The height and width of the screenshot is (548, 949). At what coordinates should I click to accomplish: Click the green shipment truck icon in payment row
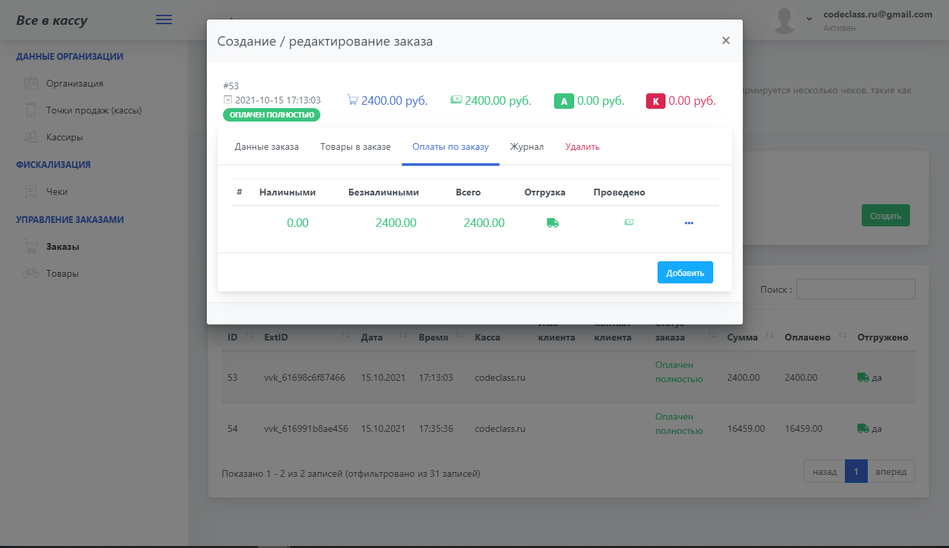point(553,223)
